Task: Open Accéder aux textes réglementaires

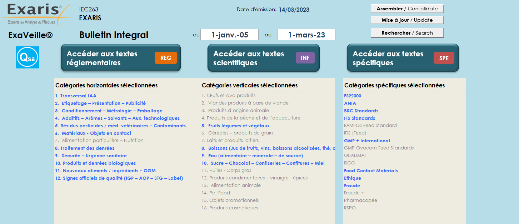Action: coord(121,58)
